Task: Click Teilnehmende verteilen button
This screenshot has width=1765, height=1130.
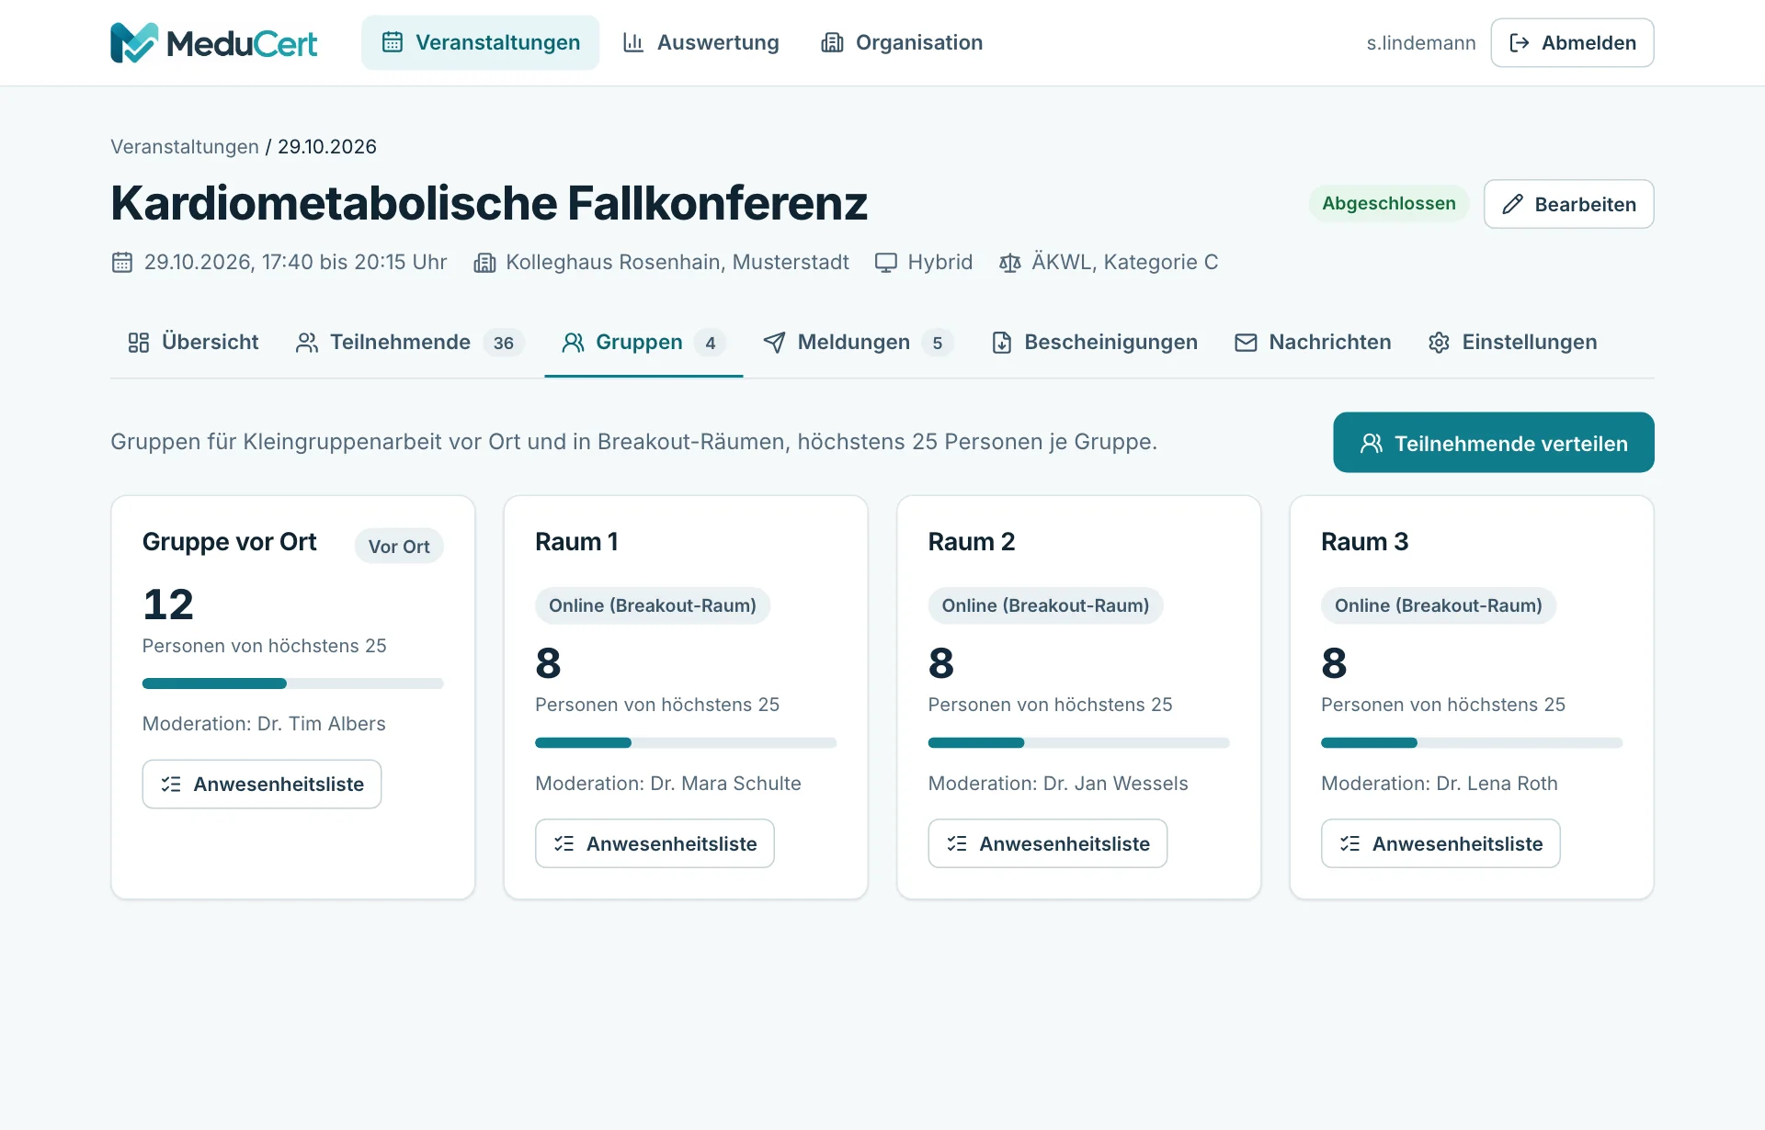Action: pos(1493,443)
